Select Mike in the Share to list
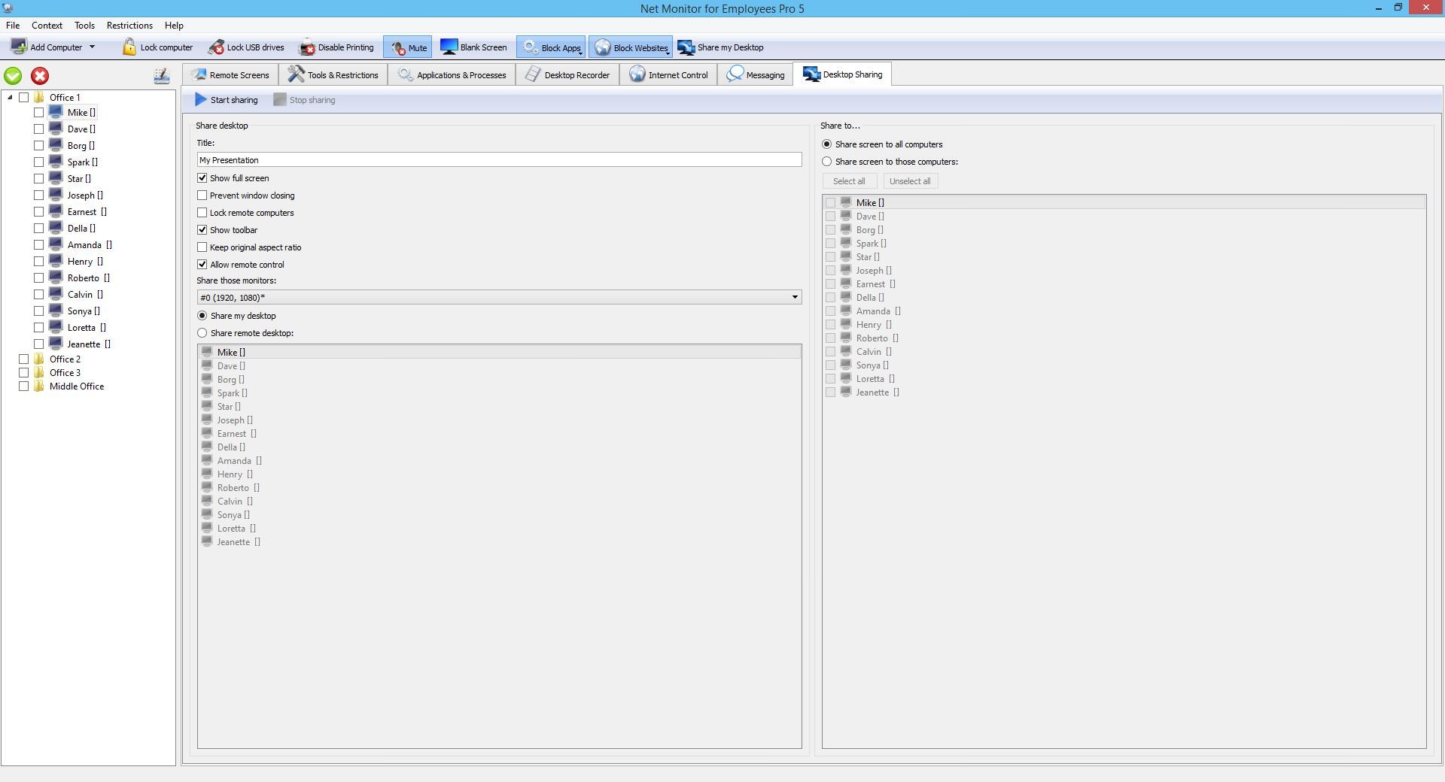 click(1124, 202)
